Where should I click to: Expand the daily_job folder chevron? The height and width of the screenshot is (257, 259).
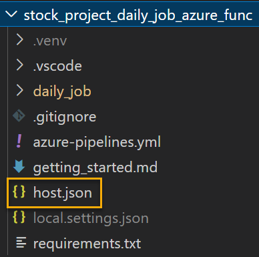20,91
